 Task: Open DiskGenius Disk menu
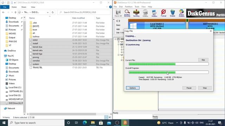pyautogui.click(x=121, y=7)
